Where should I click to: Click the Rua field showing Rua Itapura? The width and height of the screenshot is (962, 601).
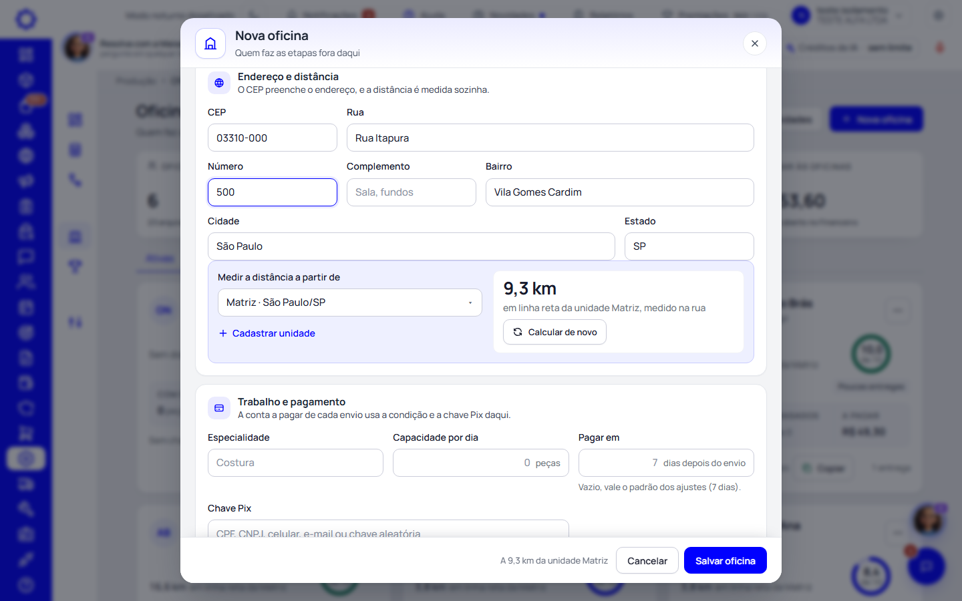550,138
